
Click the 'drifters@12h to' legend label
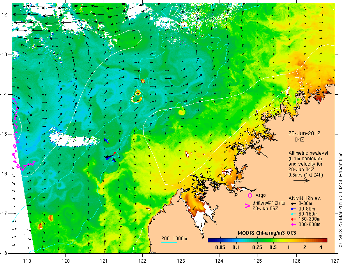point(269,203)
